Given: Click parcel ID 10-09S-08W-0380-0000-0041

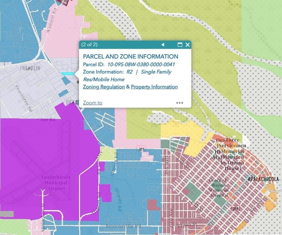Looking at the screenshot, I should click(141, 64).
